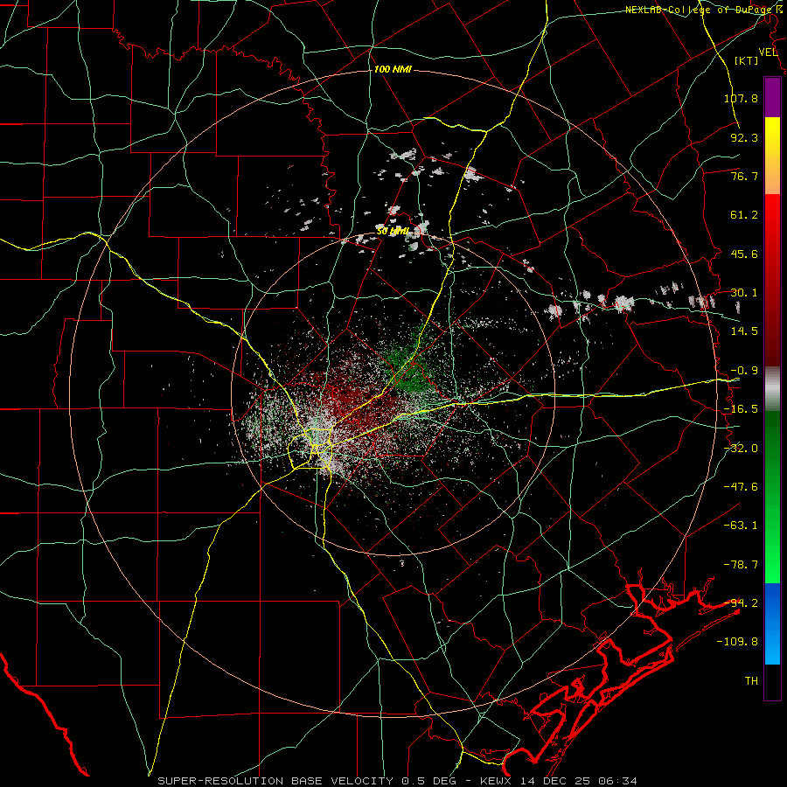Screen dimensions: 787x787
Task: Click the -32.0 velocity scale value
Action: (x=741, y=449)
